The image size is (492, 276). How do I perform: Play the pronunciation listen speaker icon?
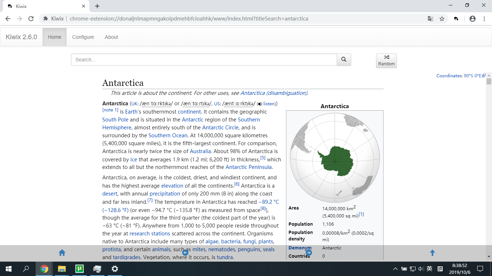pyautogui.click(x=260, y=104)
